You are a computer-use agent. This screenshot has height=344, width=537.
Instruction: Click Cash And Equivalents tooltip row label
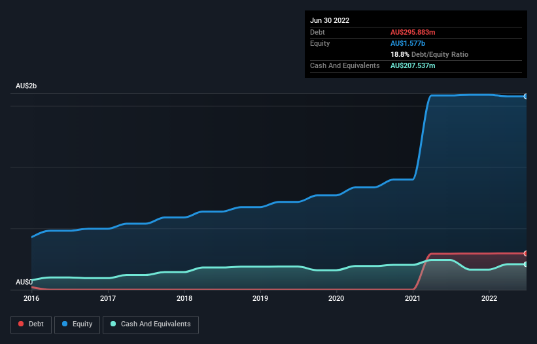pos(345,65)
